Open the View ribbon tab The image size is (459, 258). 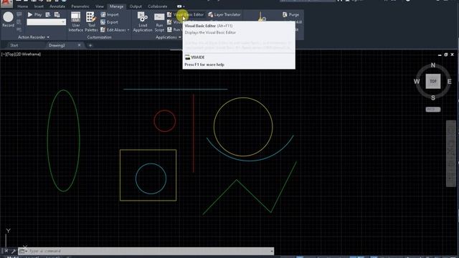pyautogui.click(x=100, y=6)
